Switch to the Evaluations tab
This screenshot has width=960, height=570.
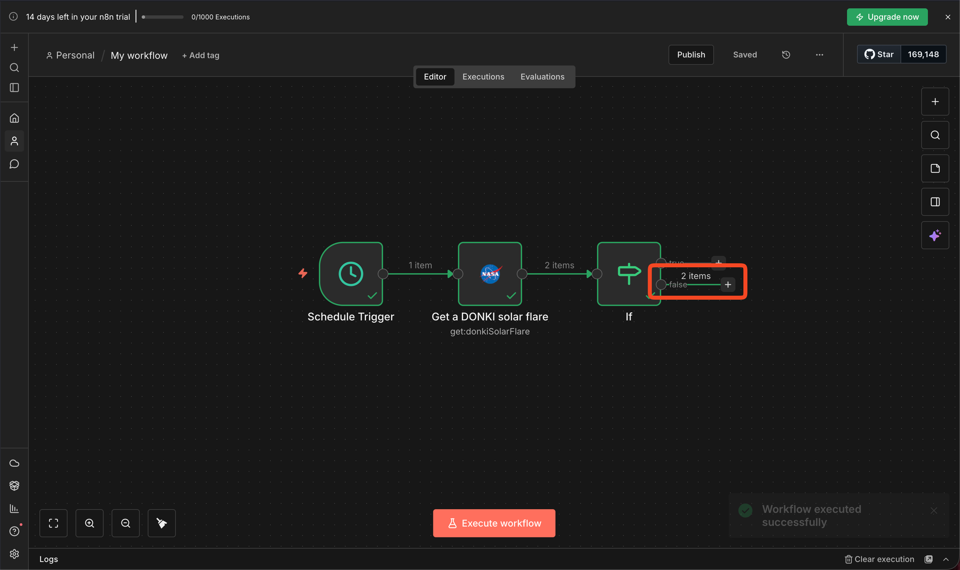pyautogui.click(x=542, y=77)
